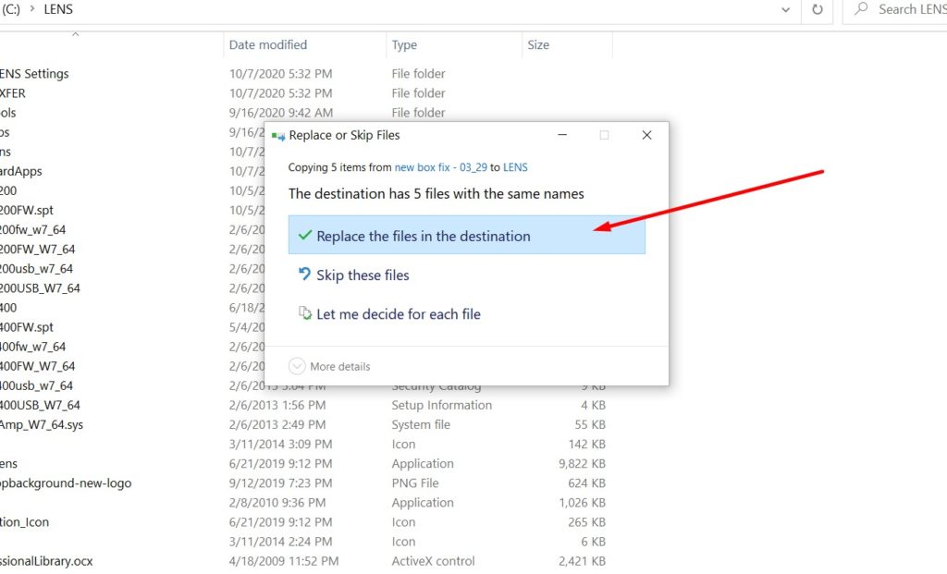Sort files by Size column header
The height and width of the screenshot is (574, 947).
point(538,45)
